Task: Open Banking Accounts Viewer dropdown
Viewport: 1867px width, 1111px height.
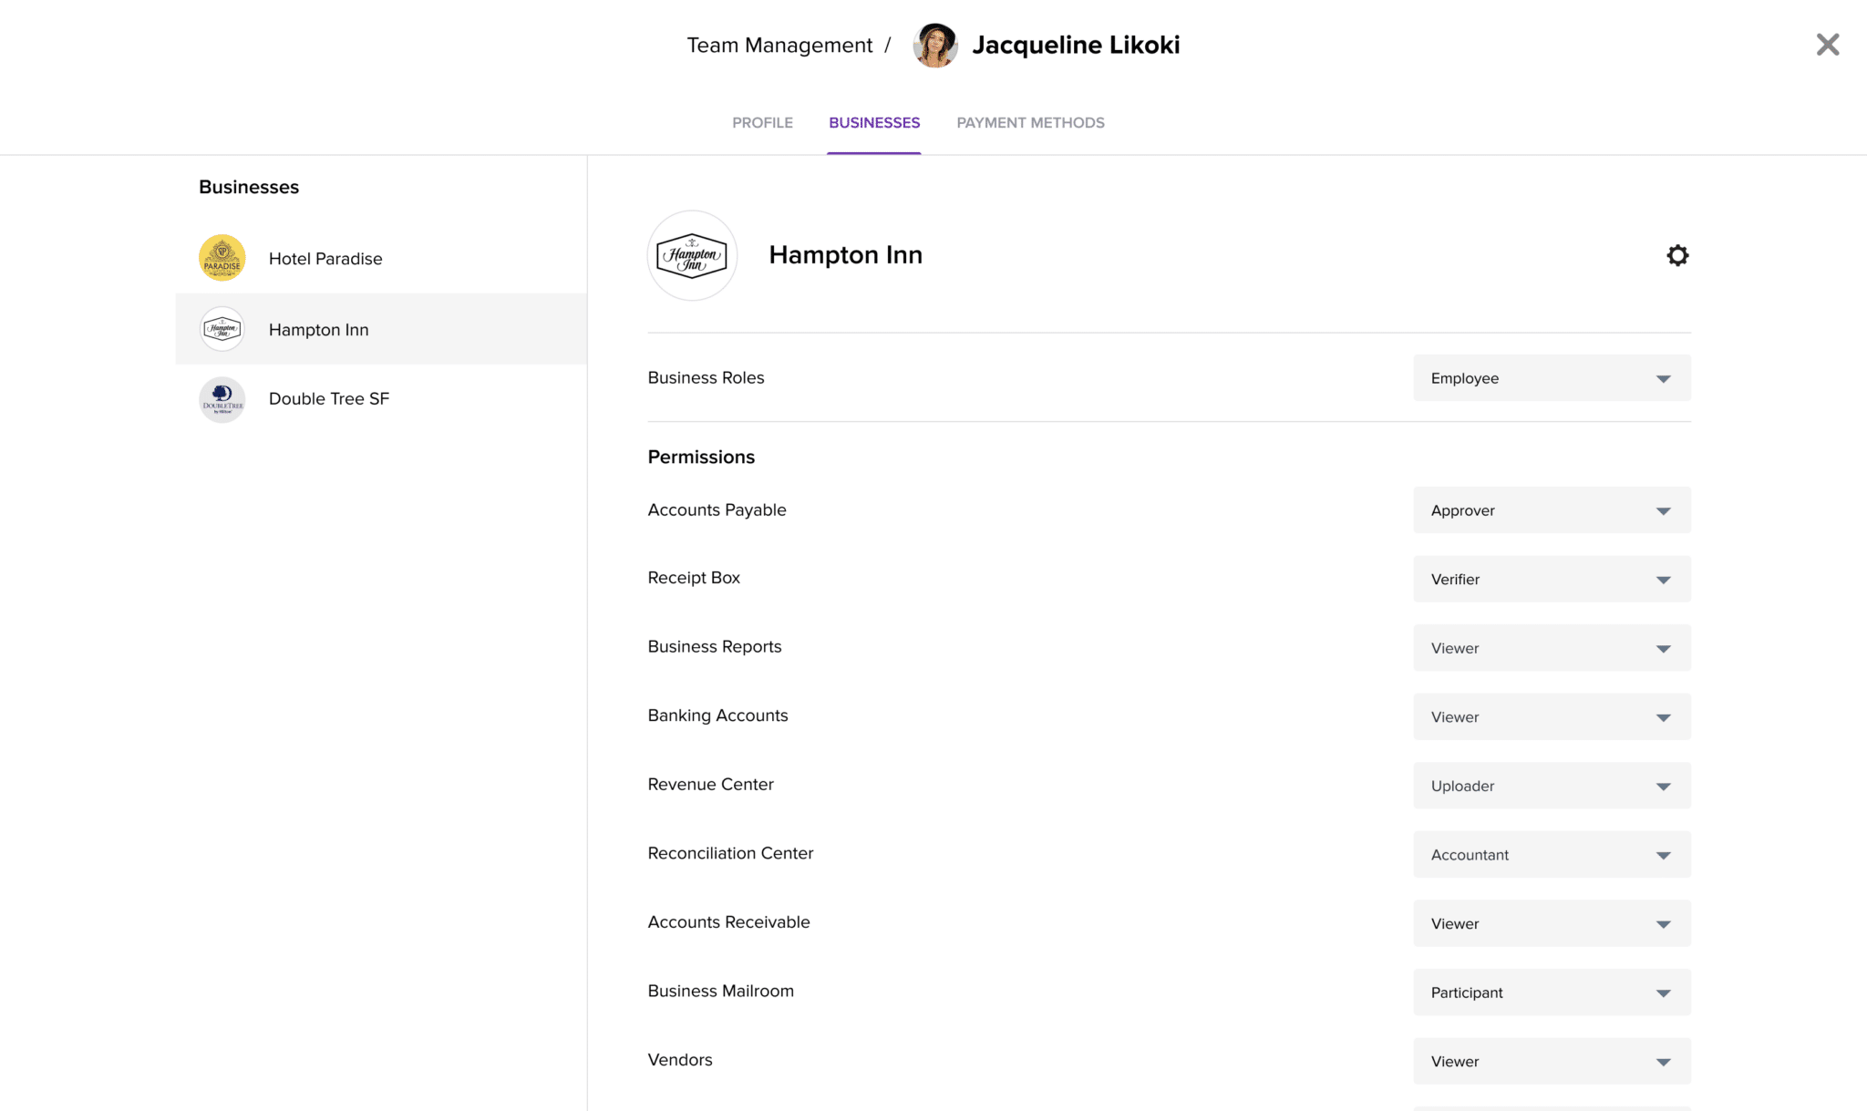Action: pyautogui.click(x=1552, y=717)
